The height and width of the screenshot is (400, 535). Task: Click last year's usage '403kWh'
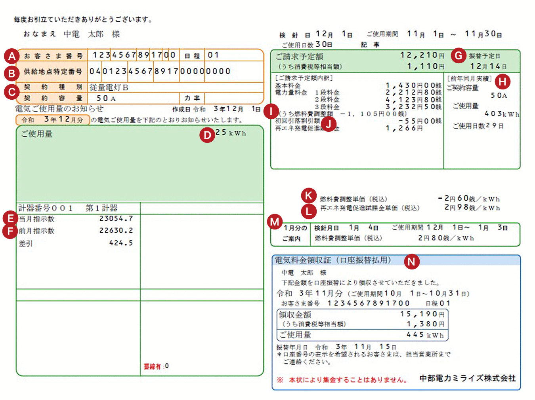click(502, 114)
